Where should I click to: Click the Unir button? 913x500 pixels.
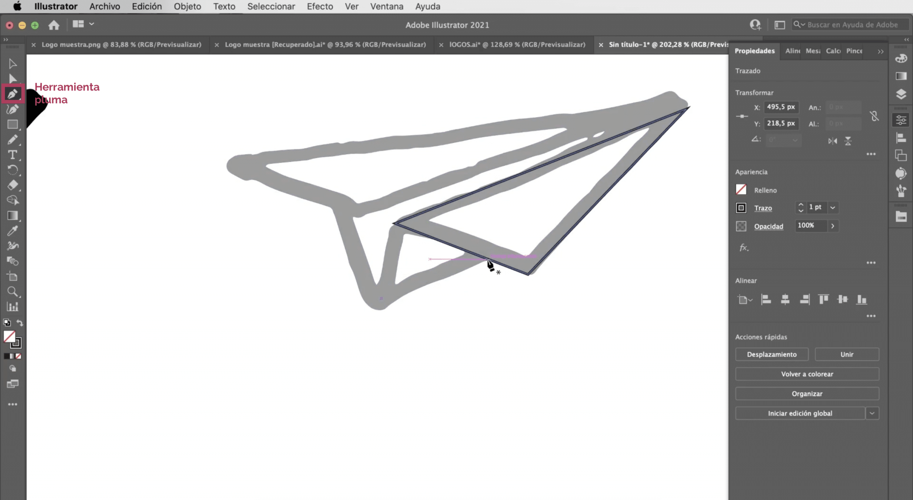847,355
